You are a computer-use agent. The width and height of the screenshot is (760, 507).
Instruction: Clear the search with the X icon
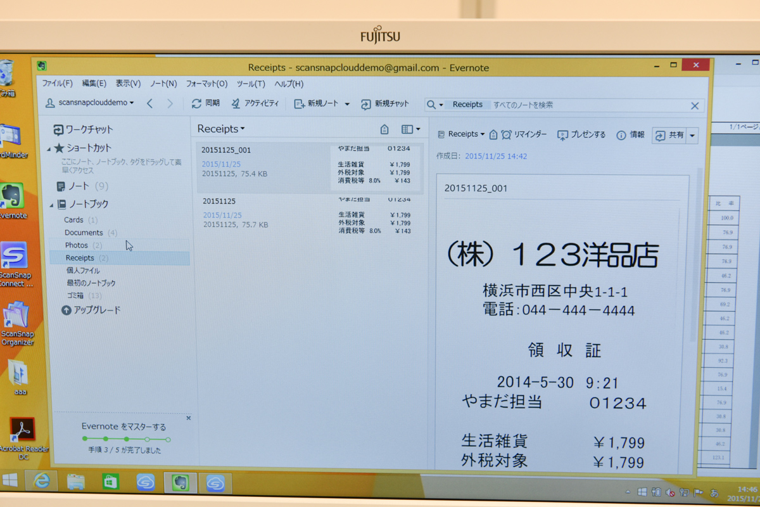(694, 106)
